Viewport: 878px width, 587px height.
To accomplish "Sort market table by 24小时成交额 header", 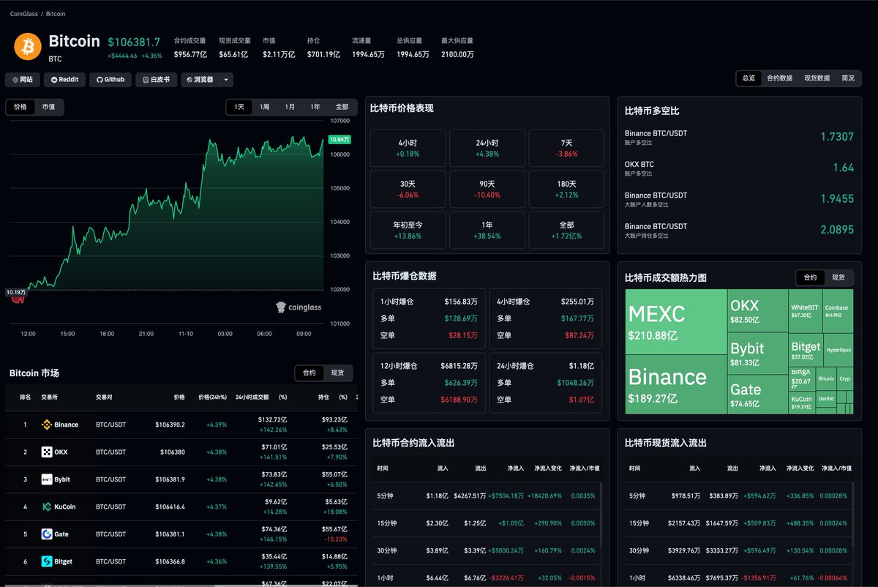I will pyautogui.click(x=252, y=397).
